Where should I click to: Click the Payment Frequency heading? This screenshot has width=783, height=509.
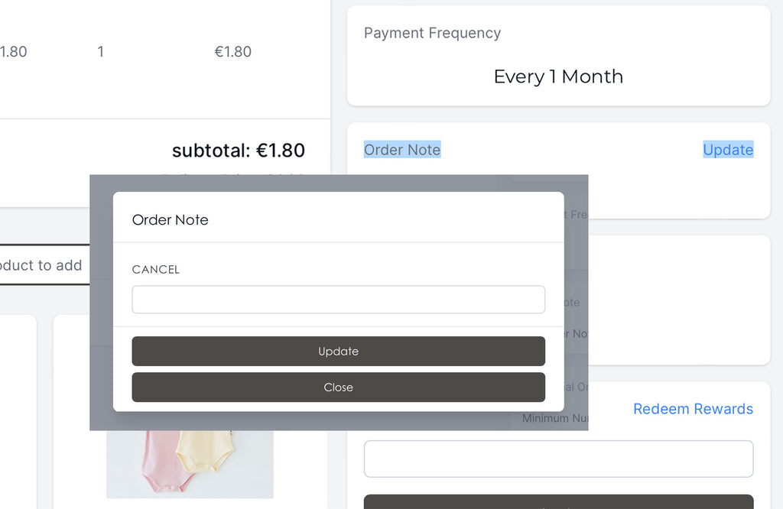click(x=432, y=33)
